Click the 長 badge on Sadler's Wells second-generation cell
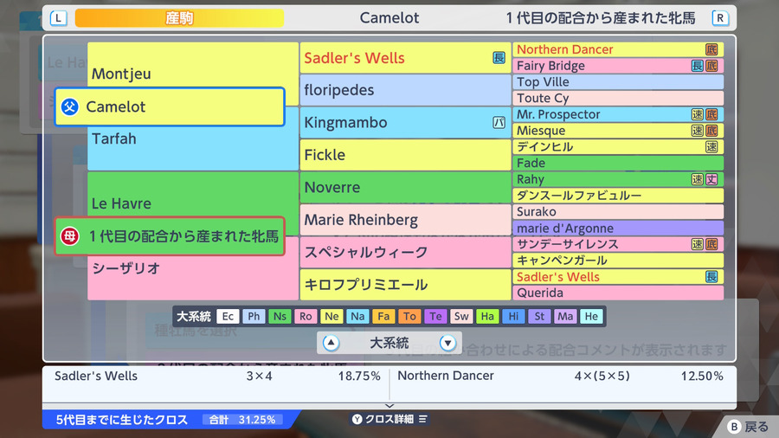779x438 pixels. [499, 58]
